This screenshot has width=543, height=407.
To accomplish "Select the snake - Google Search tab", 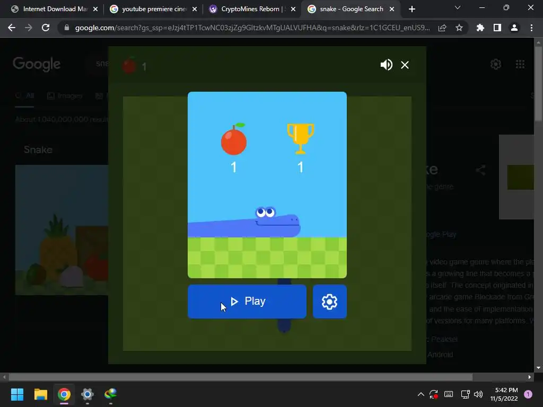I will coord(347,9).
